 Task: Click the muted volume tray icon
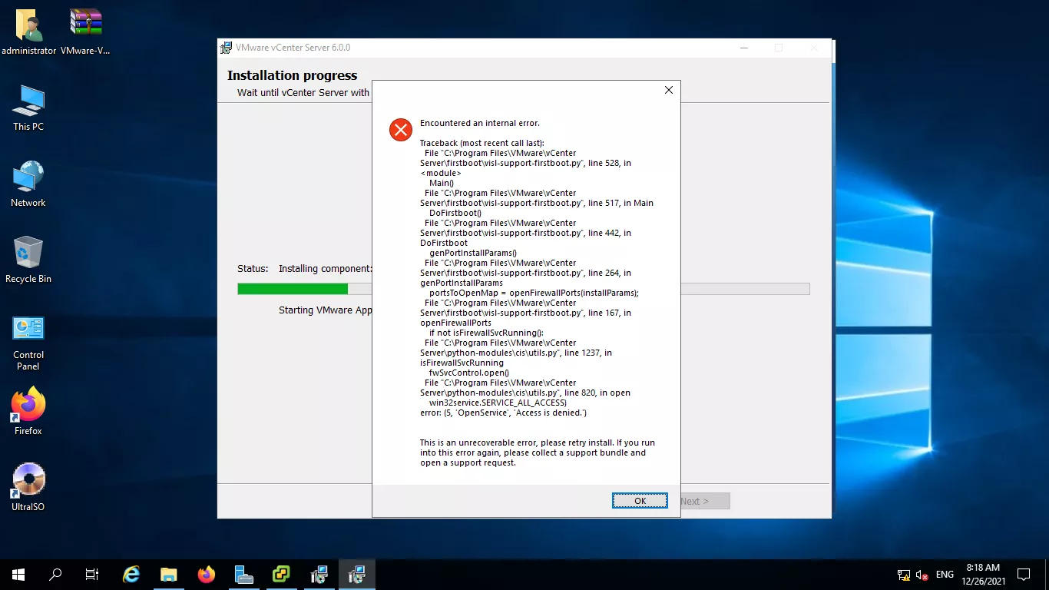pos(922,575)
